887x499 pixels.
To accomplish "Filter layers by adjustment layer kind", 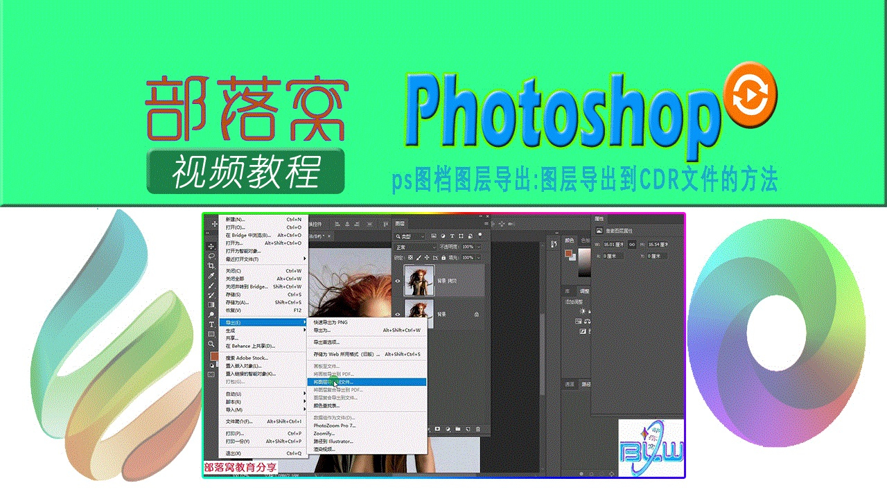I will point(443,236).
